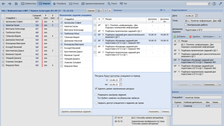This screenshot has width=224, height=126.
Task: Open the calendar for the 'с' date
Action: (120, 80)
